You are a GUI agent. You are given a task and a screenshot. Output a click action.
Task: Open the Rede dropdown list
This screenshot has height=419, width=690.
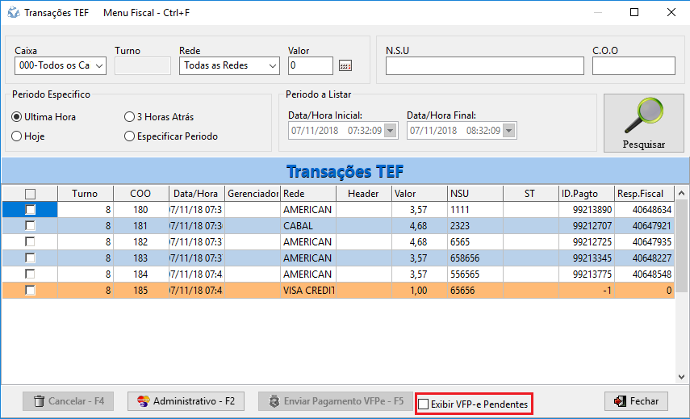272,66
